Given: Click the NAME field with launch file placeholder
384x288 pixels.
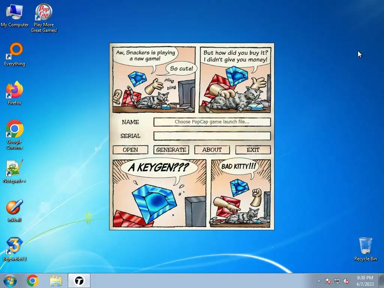Looking at the screenshot, I should 212,122.
